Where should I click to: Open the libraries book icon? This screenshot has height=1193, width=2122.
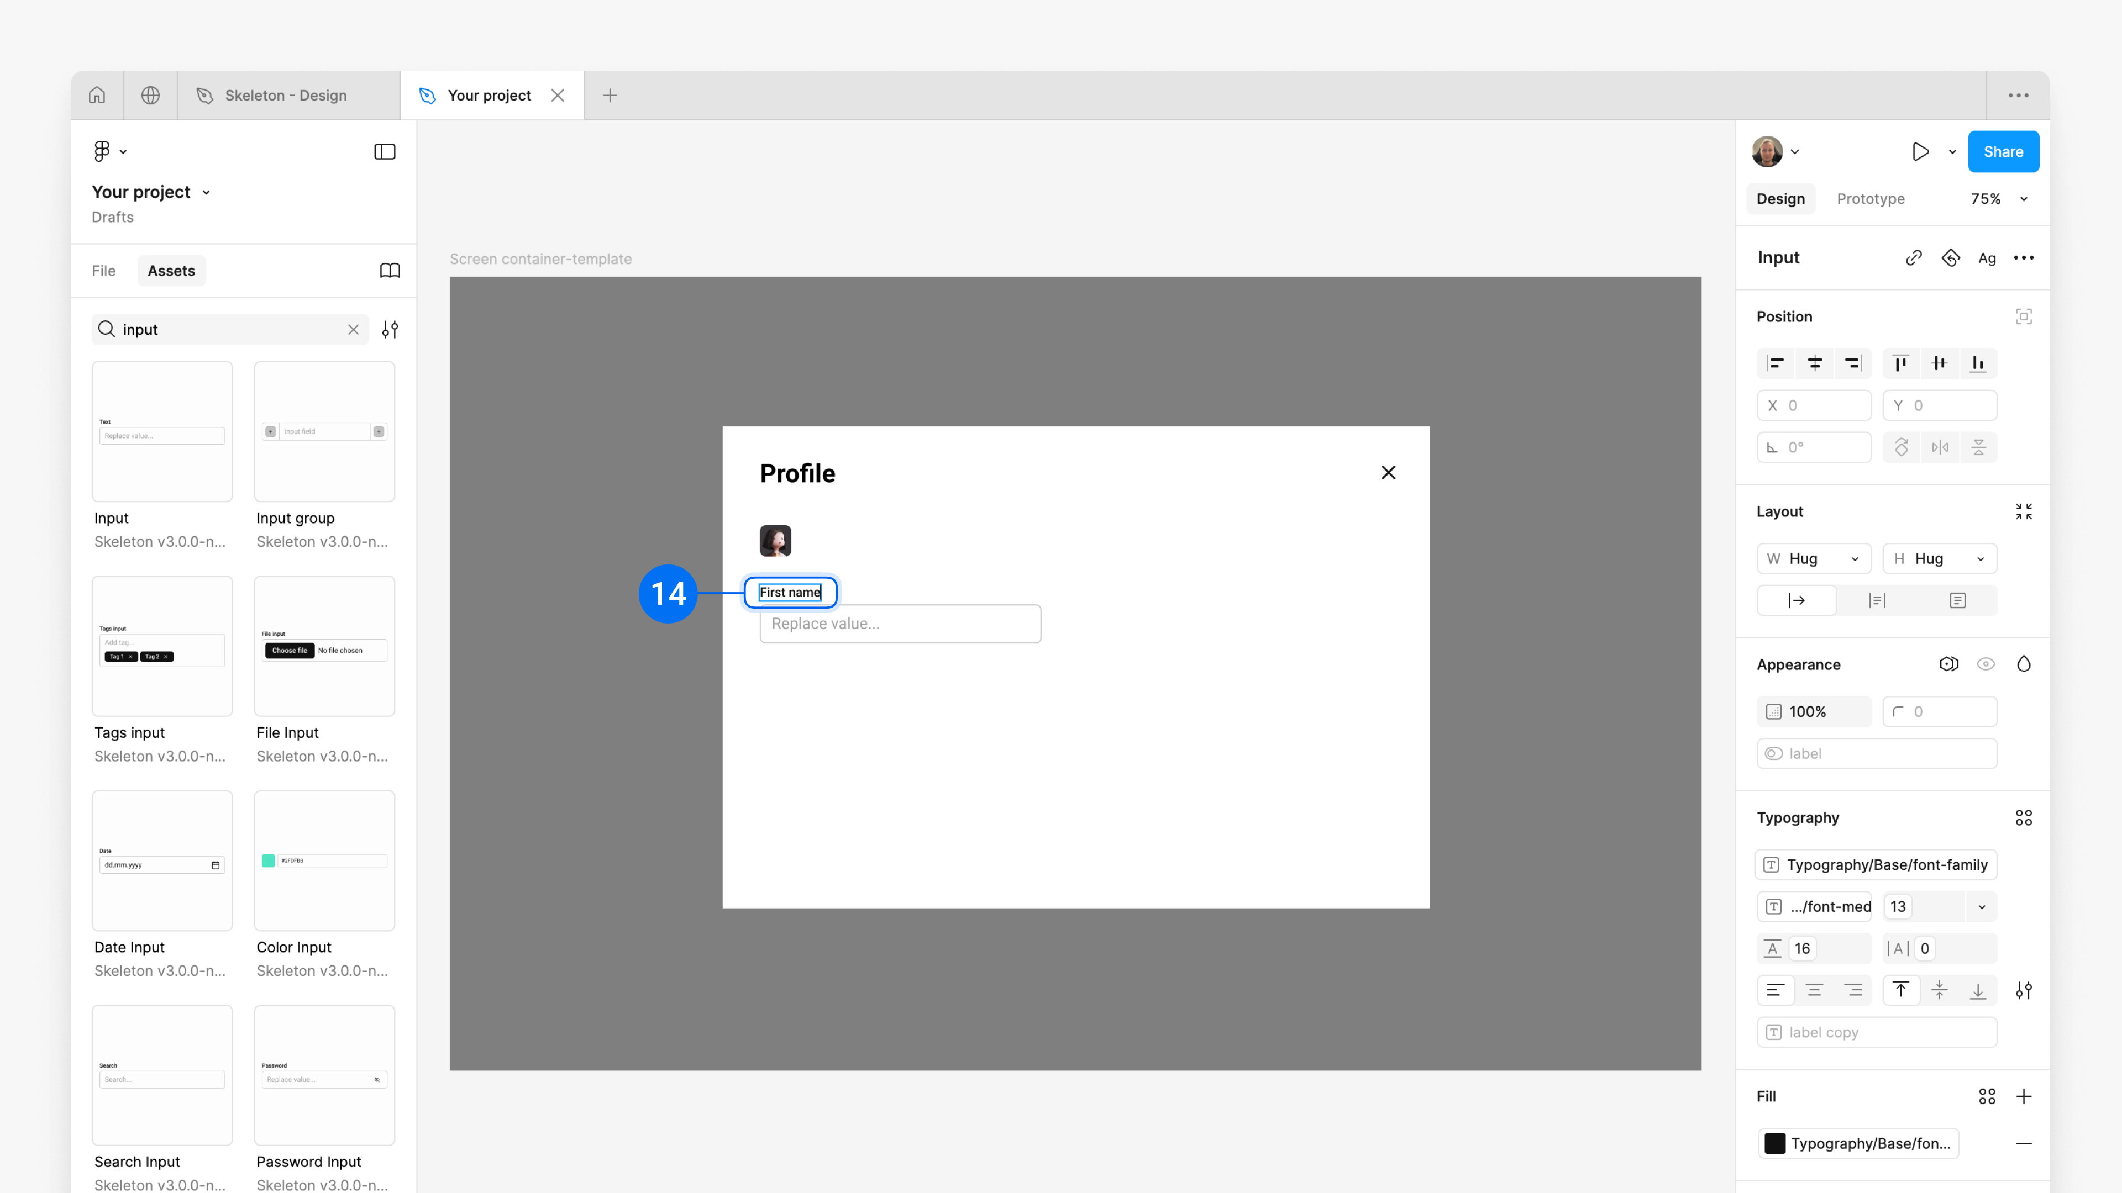point(390,271)
